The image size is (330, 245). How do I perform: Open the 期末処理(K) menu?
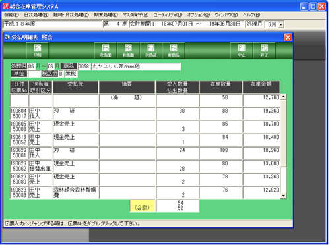click(x=106, y=15)
